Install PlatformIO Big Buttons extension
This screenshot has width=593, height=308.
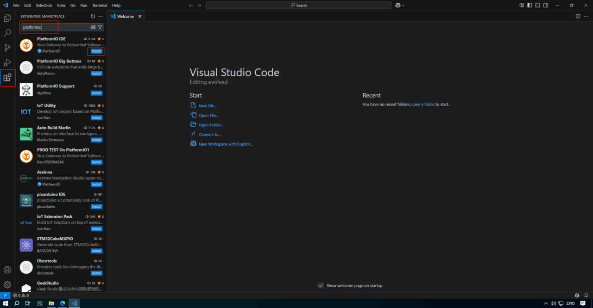(96, 74)
